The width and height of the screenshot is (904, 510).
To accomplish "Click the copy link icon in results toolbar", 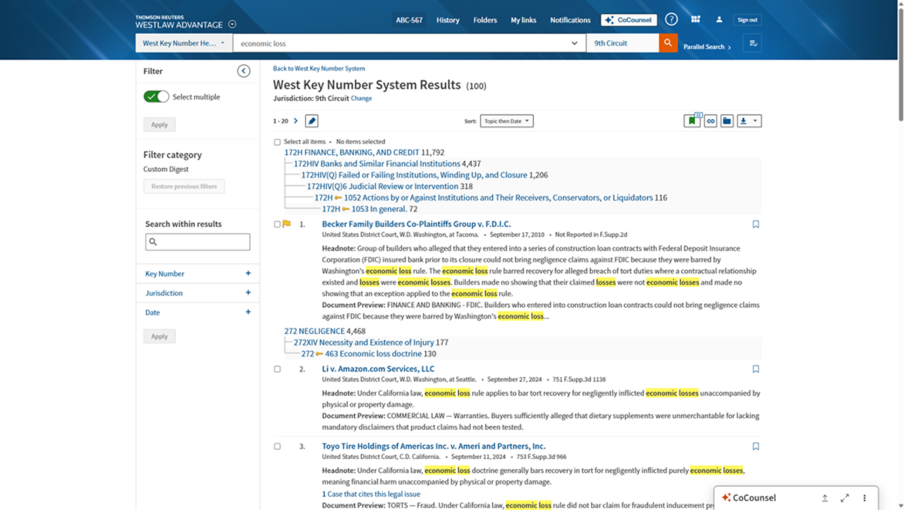I will pos(710,121).
